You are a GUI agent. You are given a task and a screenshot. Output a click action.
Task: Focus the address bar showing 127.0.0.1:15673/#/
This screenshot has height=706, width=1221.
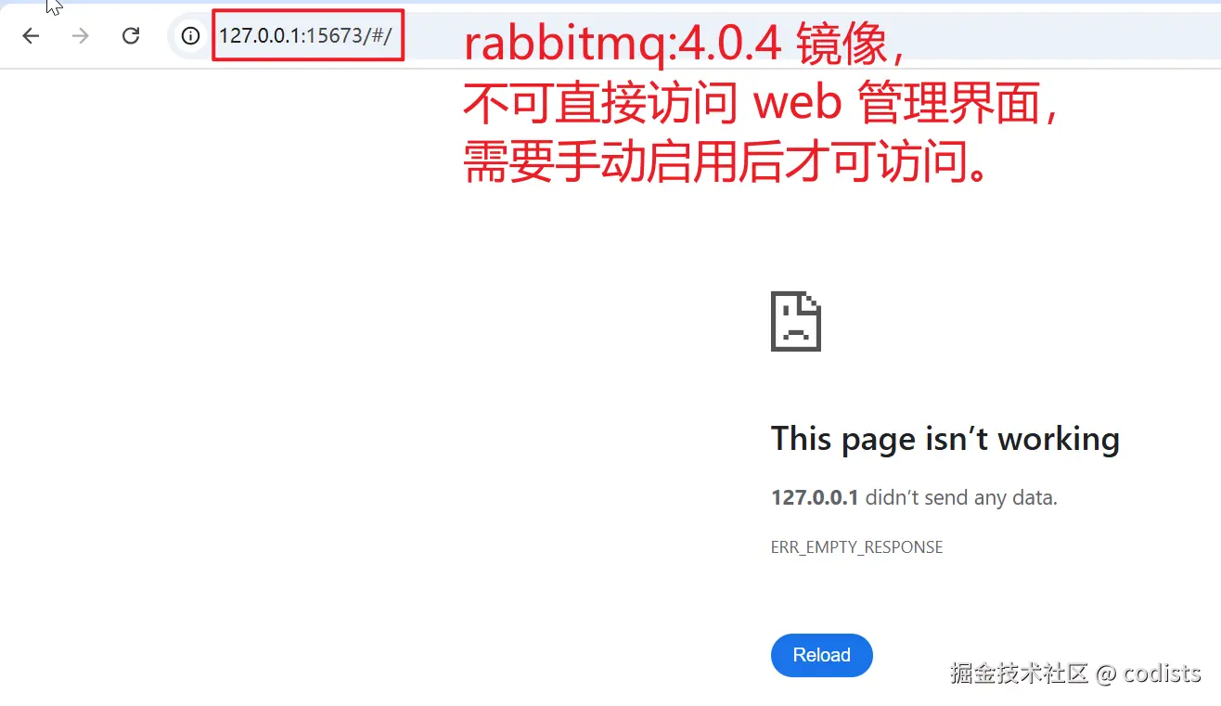[x=696, y=36]
